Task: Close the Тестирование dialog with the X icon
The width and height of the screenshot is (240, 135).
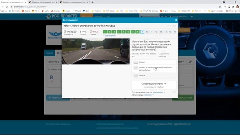Action: pos(176,20)
